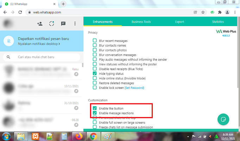Switch to the Business Tools tab
The height and width of the screenshot is (141, 240).
(x=141, y=22)
